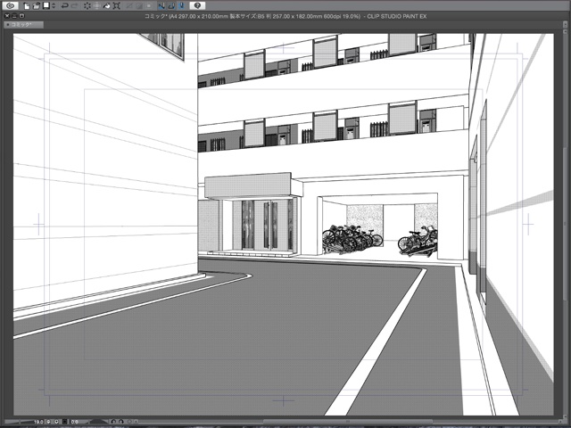Click the fit-to-screen icon in status bar
This screenshot has width=571, height=428.
point(65,422)
